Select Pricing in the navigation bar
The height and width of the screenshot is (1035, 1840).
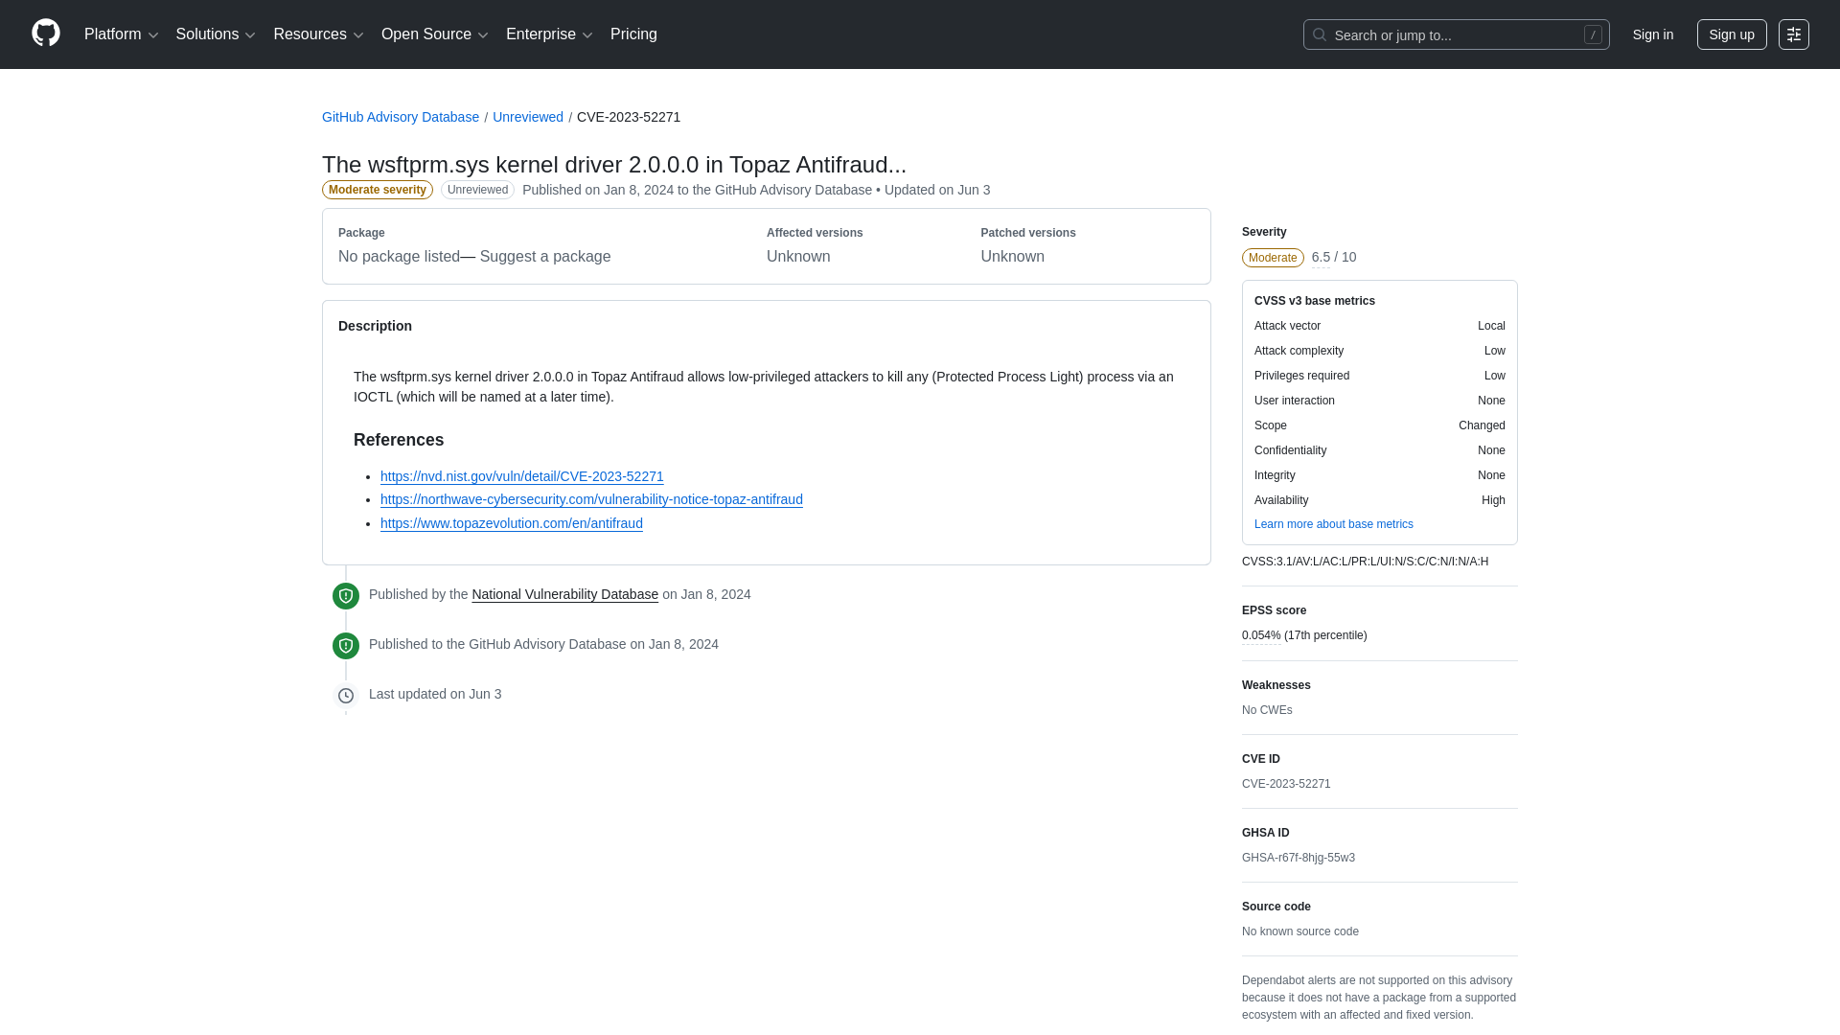click(633, 34)
